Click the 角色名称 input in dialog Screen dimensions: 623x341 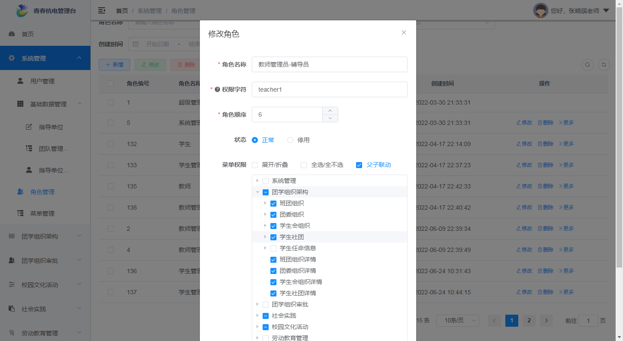pos(329,64)
